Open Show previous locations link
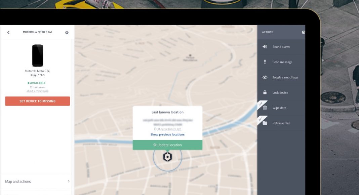359x195 pixels. point(167,134)
